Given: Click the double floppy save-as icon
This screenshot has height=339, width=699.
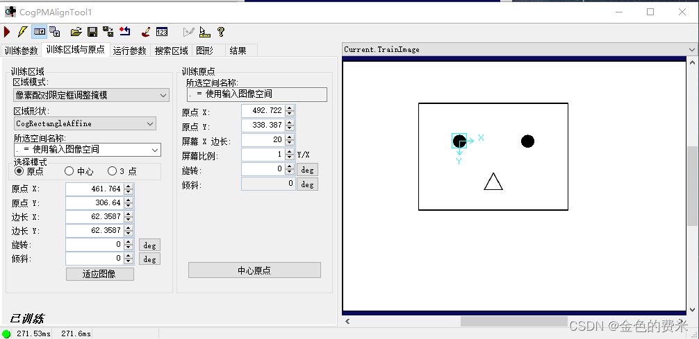Looking at the screenshot, I should pos(108,32).
